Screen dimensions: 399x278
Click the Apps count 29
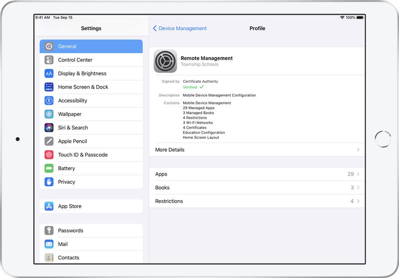tap(351, 174)
